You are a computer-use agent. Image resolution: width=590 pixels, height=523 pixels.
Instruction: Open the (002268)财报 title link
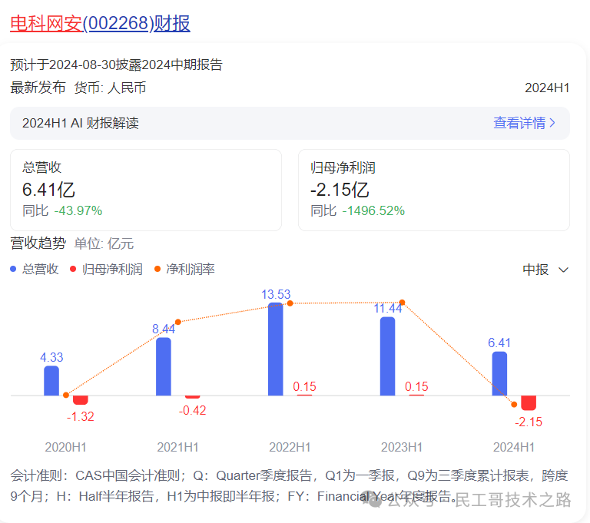(136, 23)
